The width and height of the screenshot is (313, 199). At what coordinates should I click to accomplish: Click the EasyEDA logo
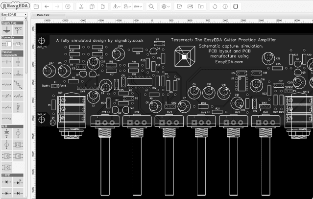(x=15, y=6)
